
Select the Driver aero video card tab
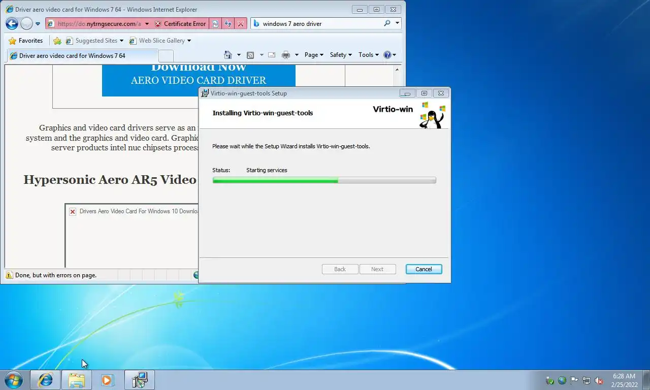pos(82,55)
